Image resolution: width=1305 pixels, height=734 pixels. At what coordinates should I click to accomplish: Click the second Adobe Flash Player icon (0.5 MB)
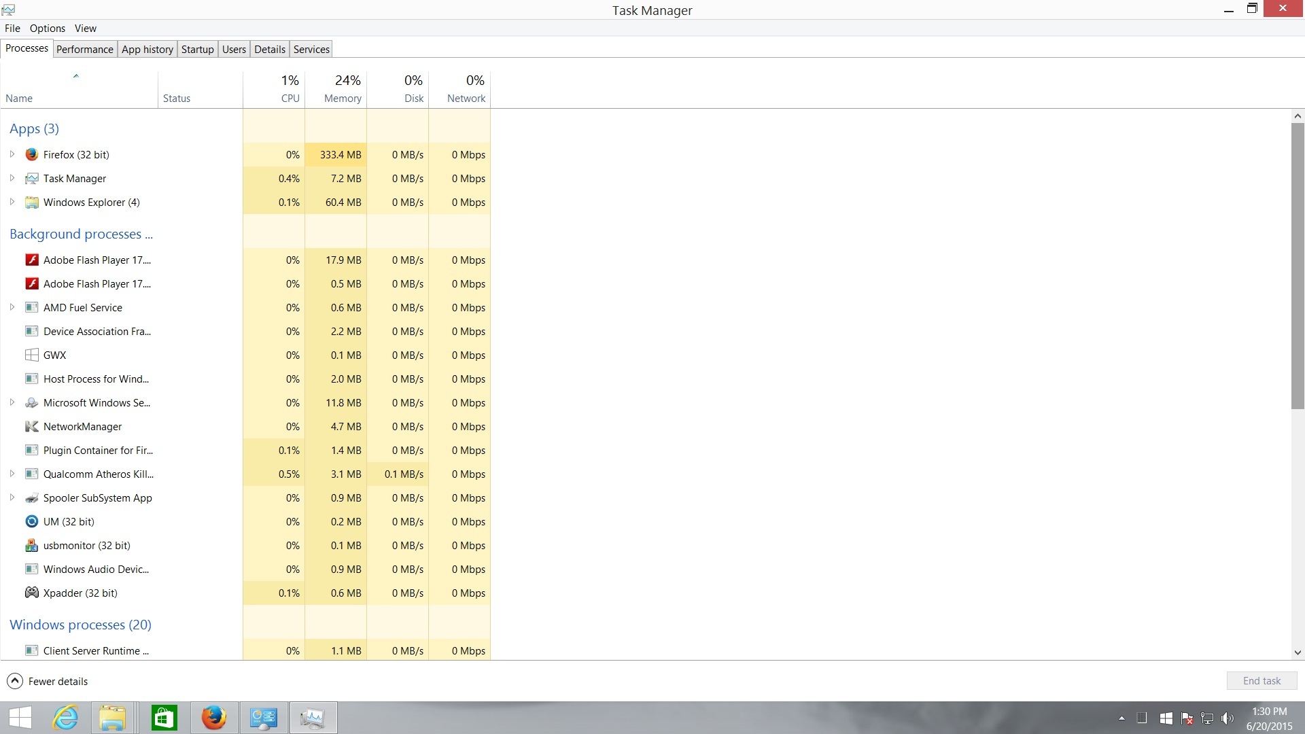31,283
